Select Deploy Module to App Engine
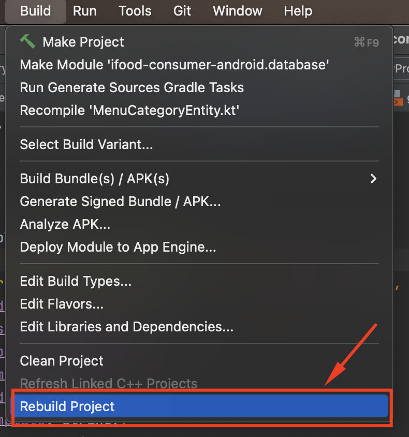409x437 pixels. (x=118, y=247)
